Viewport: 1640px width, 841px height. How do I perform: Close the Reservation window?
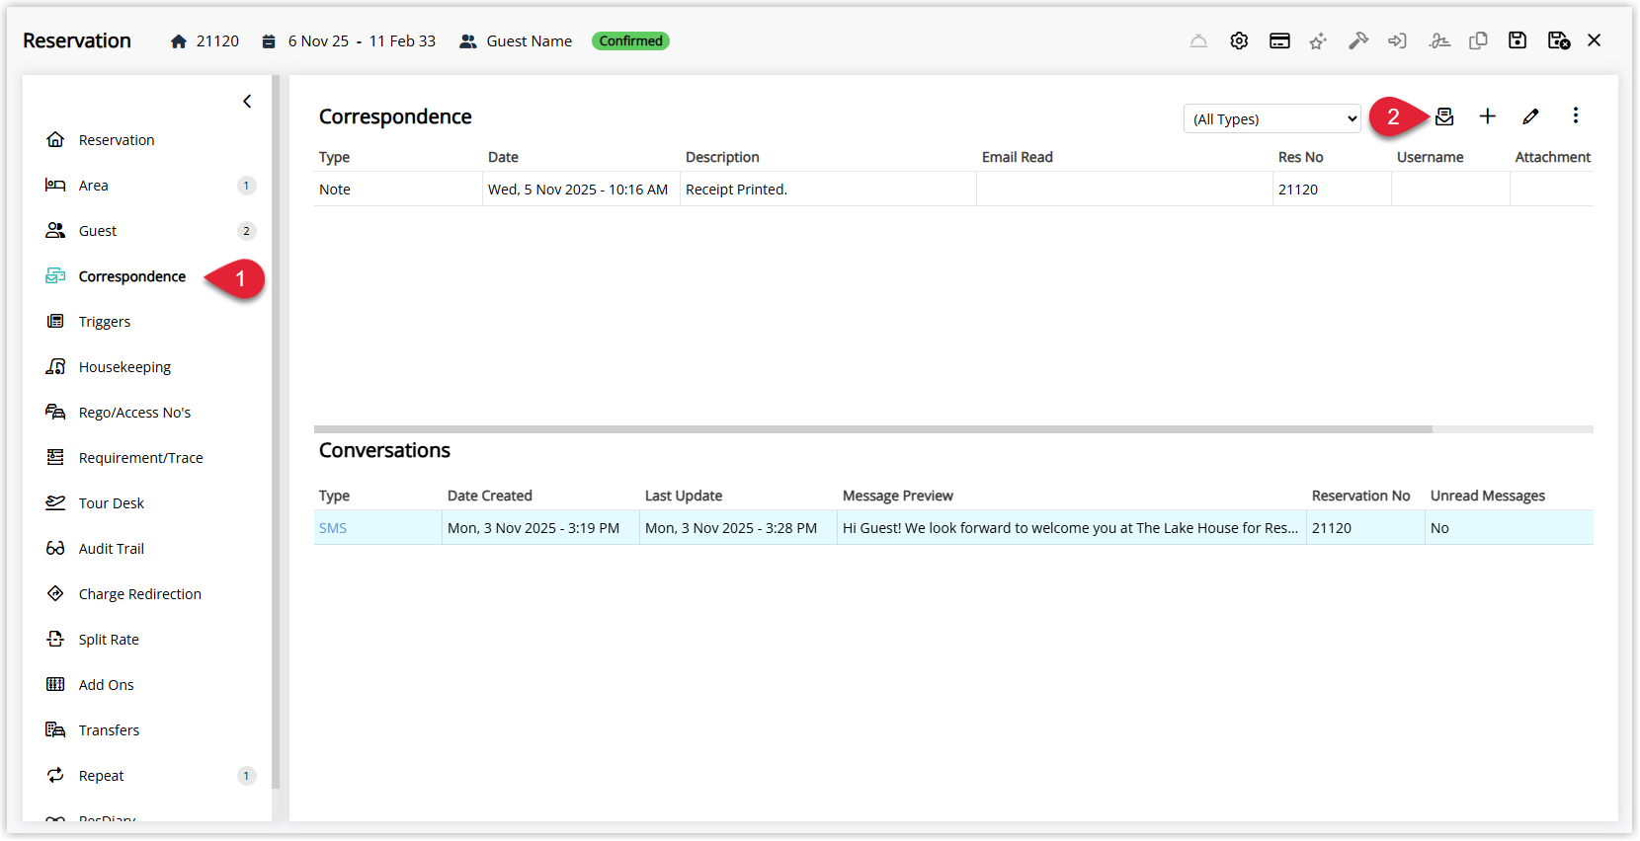click(x=1595, y=40)
